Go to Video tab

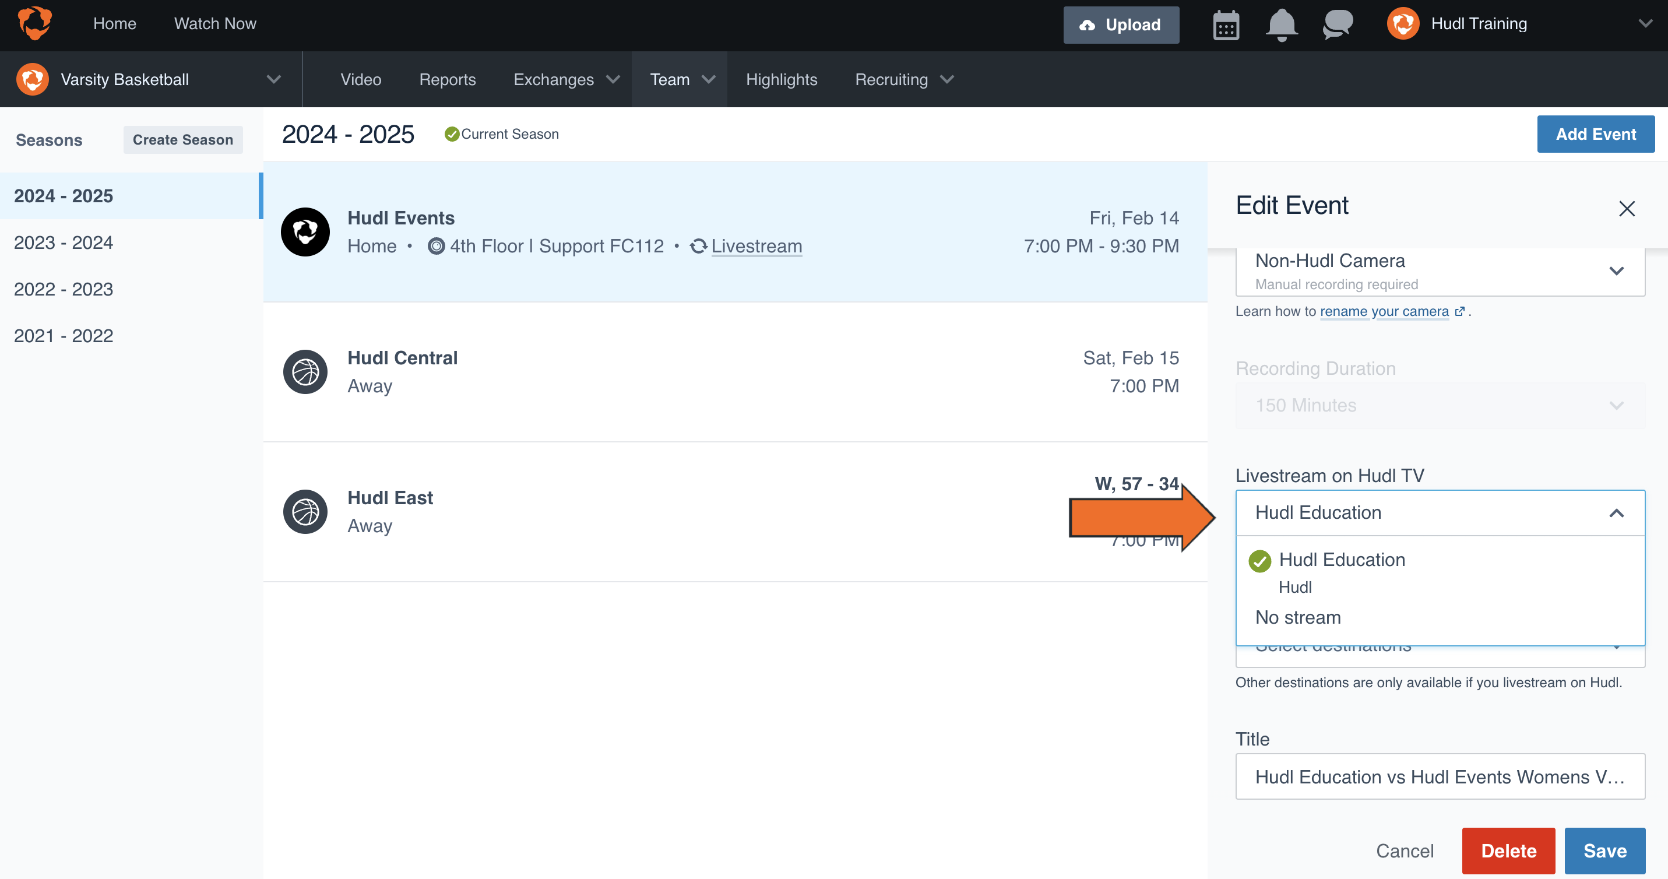click(361, 80)
